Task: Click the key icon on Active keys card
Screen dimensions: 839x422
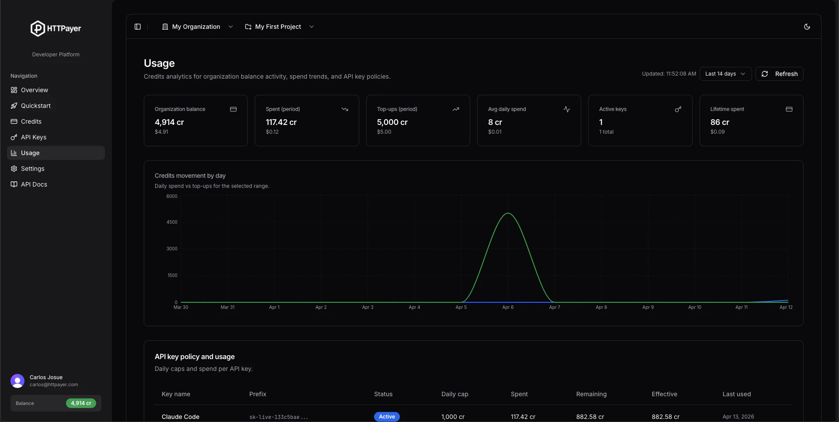Action: tap(678, 109)
